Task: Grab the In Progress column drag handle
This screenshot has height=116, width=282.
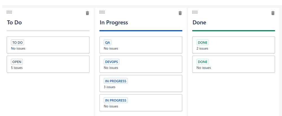Action: click(102, 12)
